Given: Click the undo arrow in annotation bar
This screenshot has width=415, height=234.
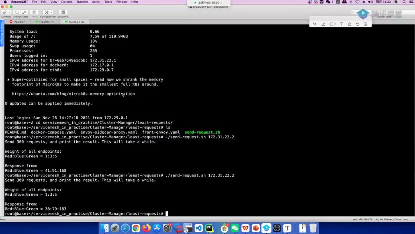Looking at the screenshot, I should (358, 24).
